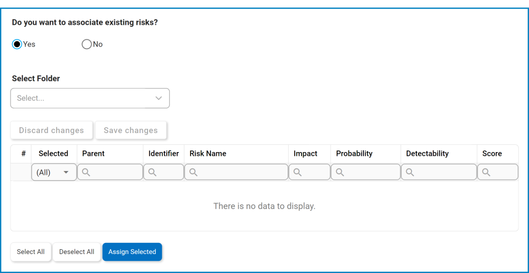Sort by Risk Name column header
The height and width of the screenshot is (273, 529).
[x=208, y=154]
